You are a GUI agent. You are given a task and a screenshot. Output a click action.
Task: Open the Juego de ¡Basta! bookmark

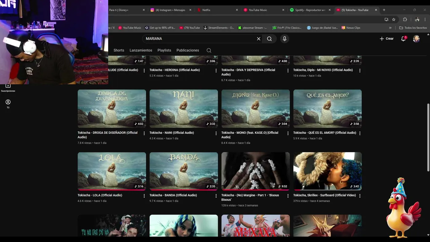tap(322, 28)
